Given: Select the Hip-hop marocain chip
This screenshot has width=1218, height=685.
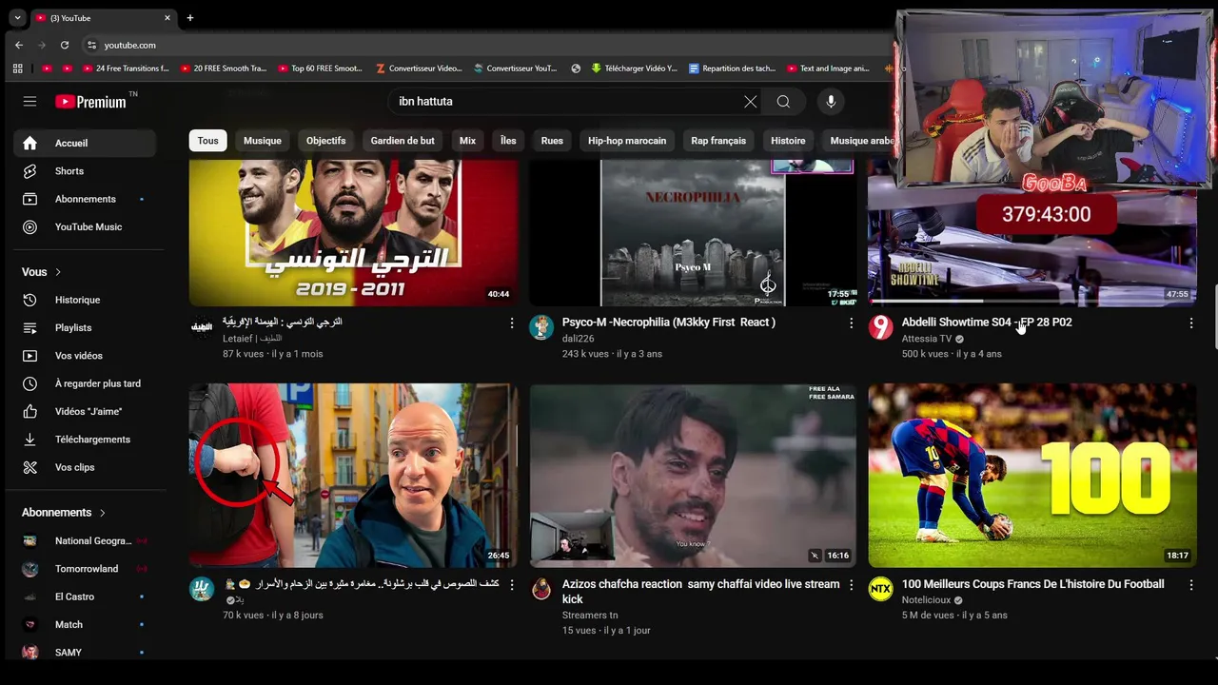Looking at the screenshot, I should pos(627,141).
